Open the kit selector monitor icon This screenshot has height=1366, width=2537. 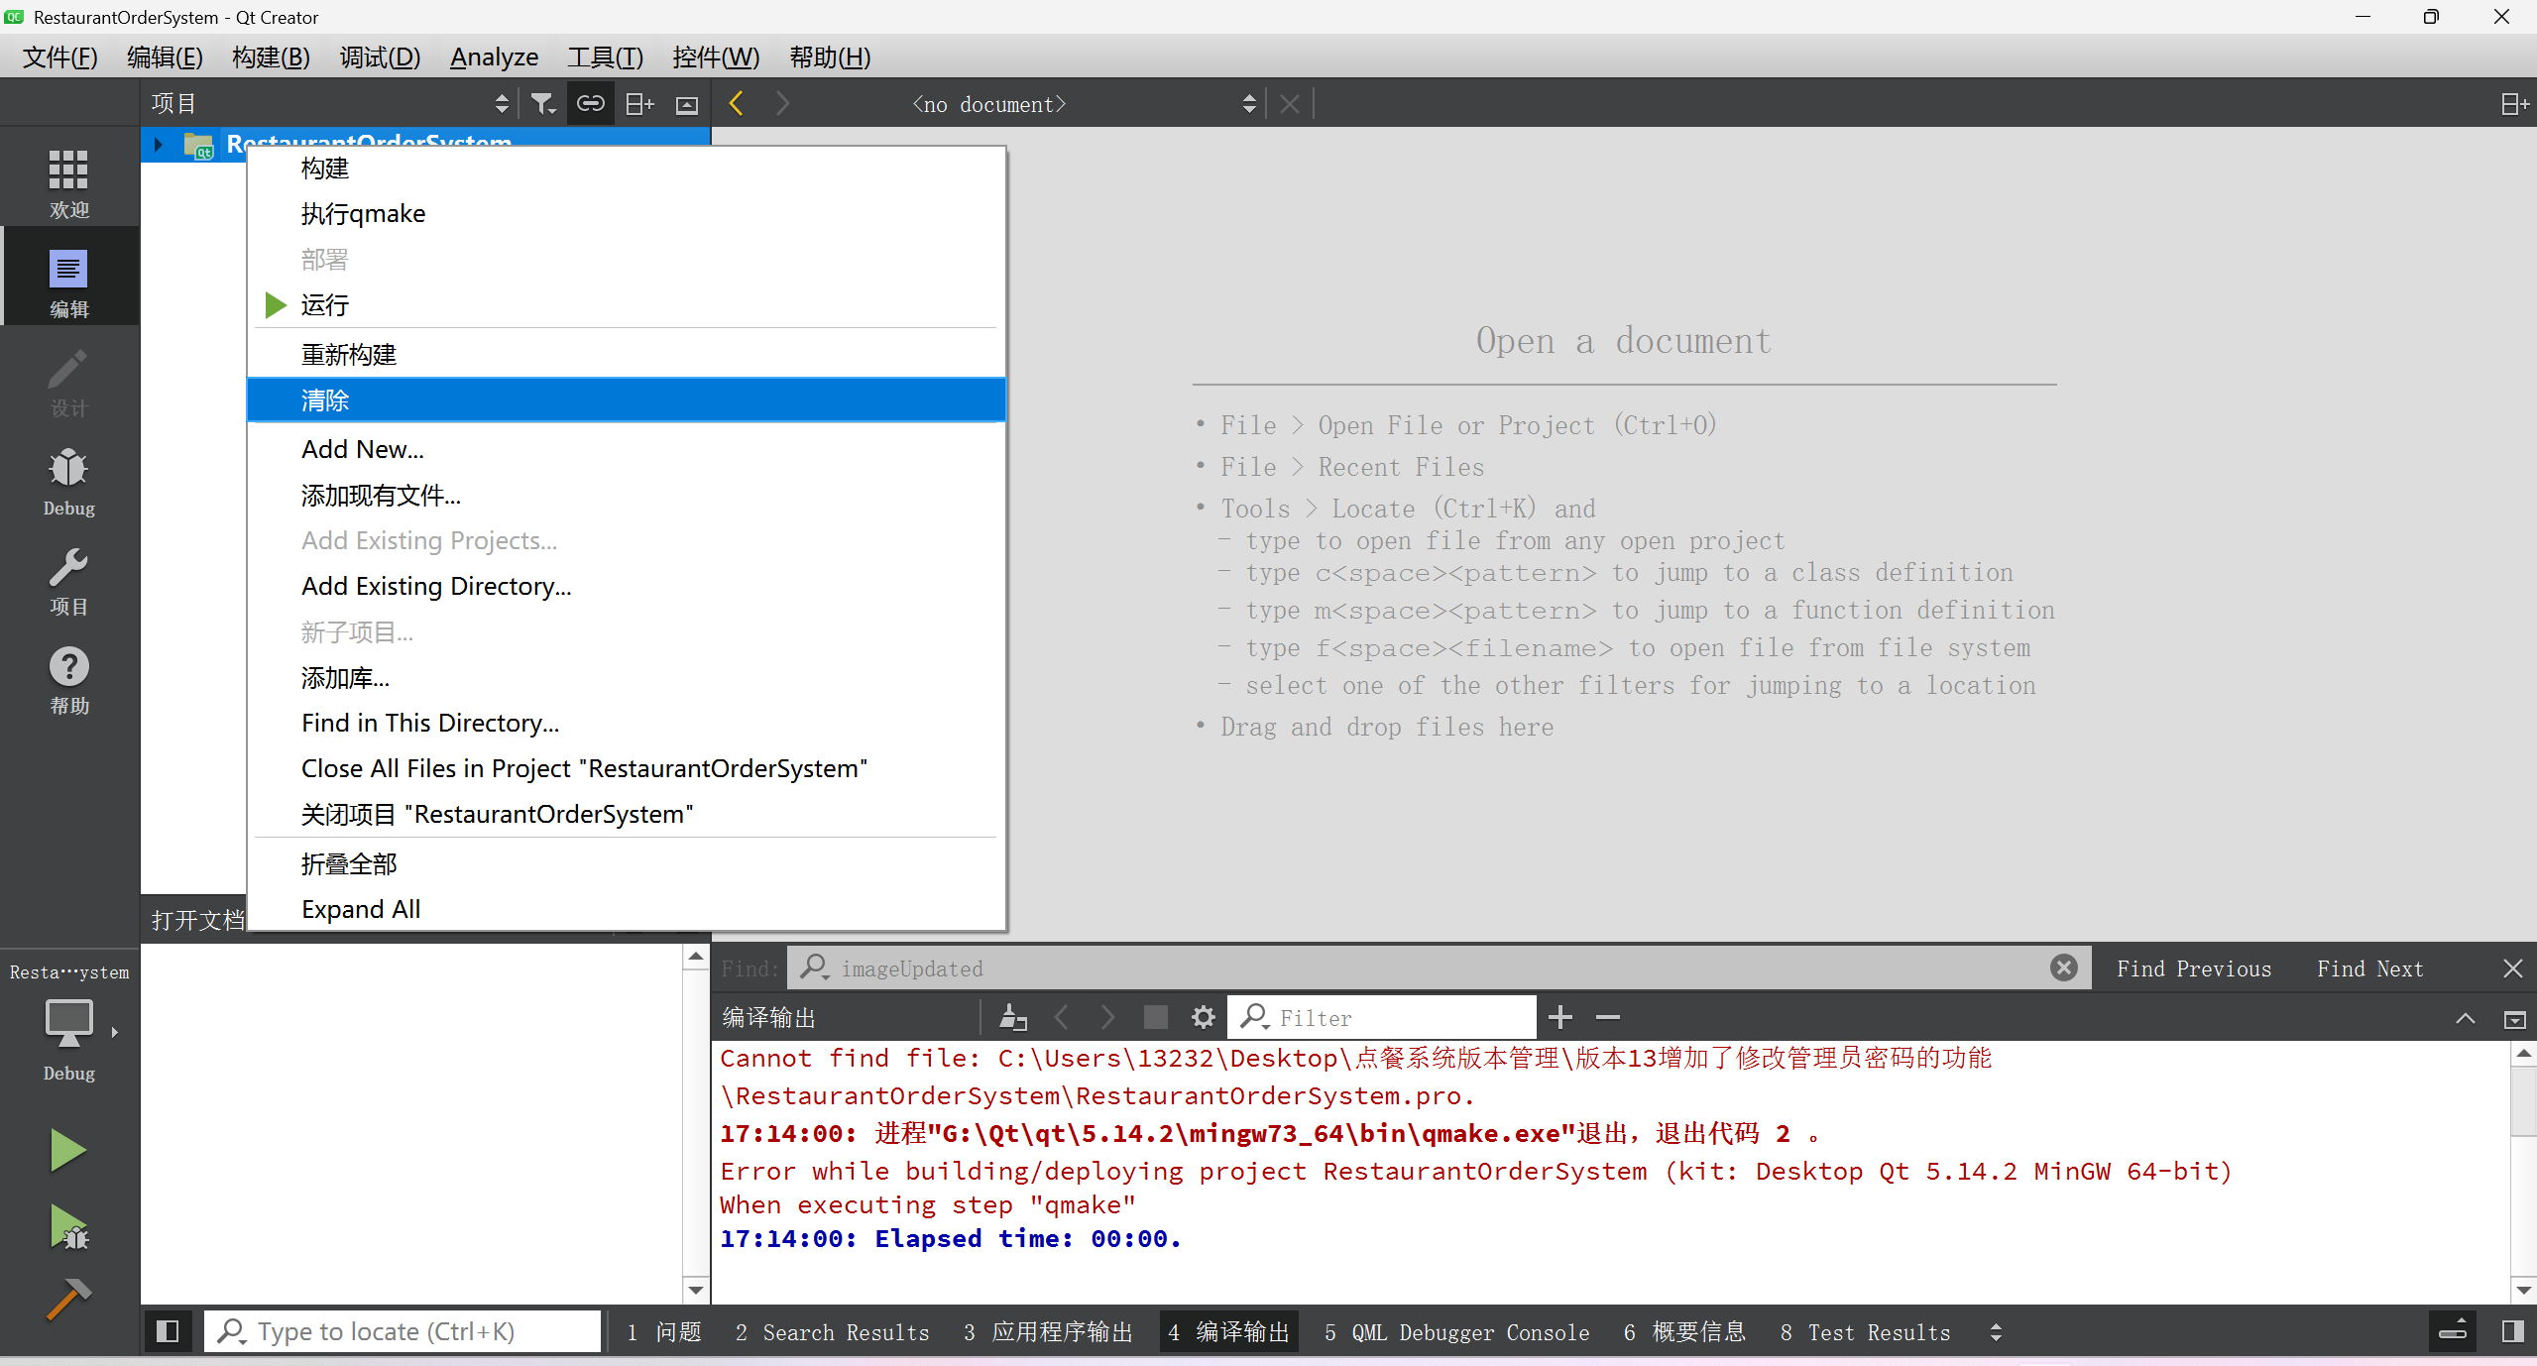68,1023
